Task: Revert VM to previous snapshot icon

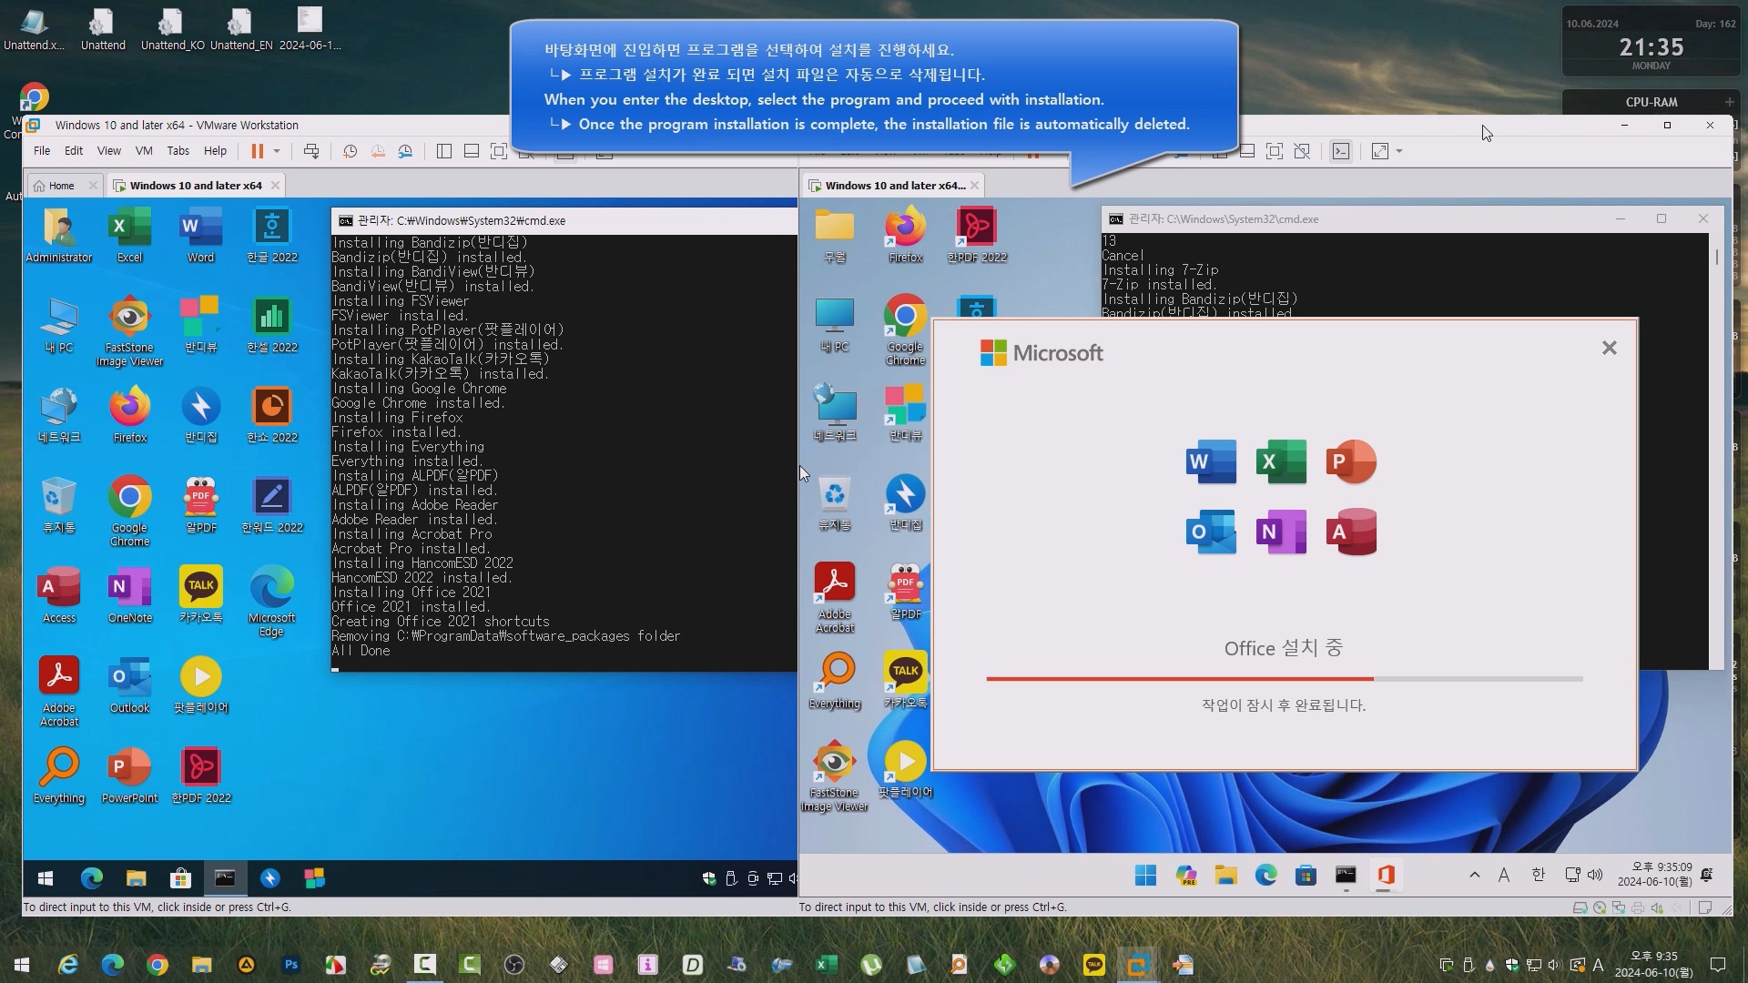Action: (x=378, y=151)
